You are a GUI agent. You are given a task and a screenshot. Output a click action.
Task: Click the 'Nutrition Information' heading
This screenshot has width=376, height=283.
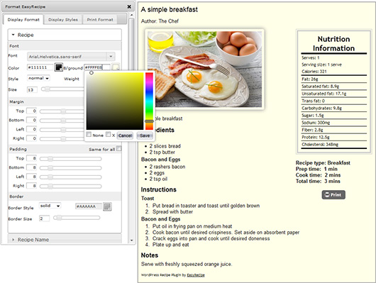(x=333, y=44)
